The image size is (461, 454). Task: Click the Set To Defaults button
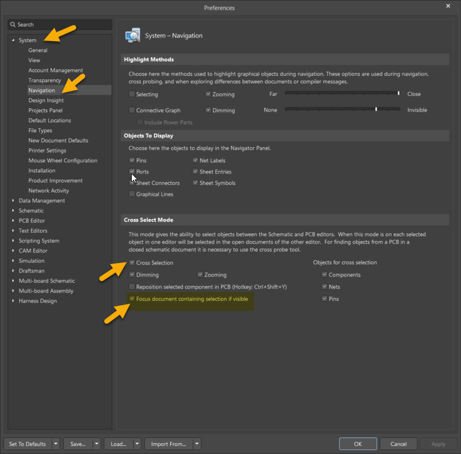point(28,443)
